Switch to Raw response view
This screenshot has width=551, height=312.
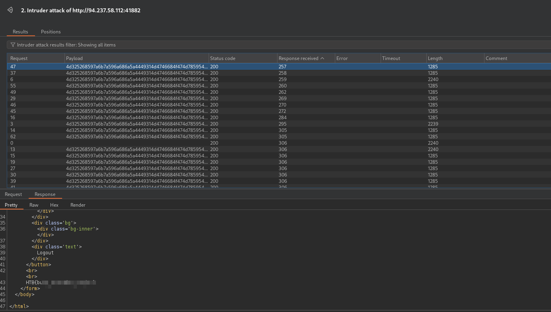point(34,205)
